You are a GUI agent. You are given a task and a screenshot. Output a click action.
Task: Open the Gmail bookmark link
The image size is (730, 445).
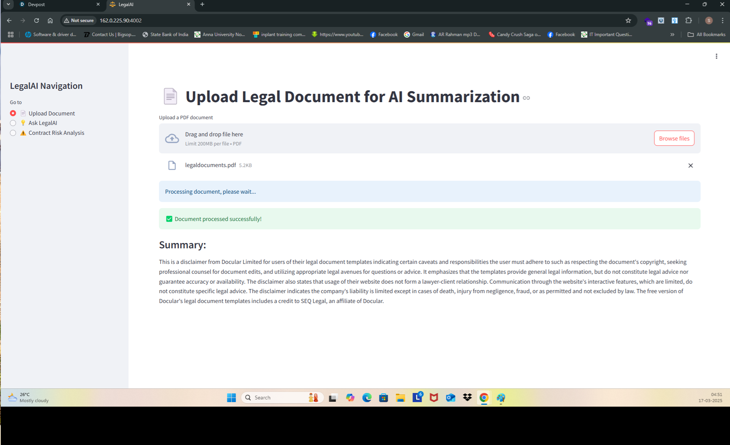tap(414, 35)
